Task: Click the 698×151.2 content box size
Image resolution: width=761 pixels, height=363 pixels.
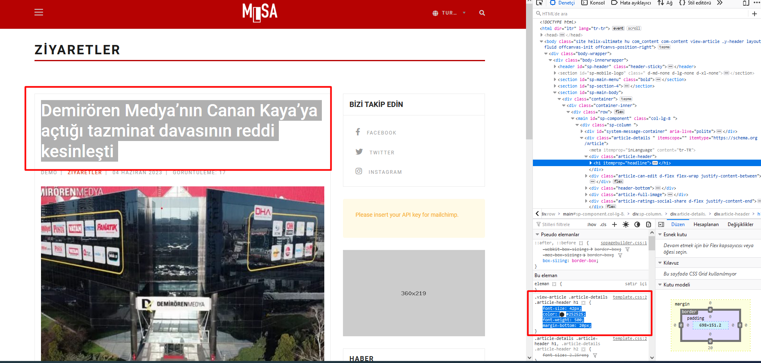Action: [x=710, y=325]
